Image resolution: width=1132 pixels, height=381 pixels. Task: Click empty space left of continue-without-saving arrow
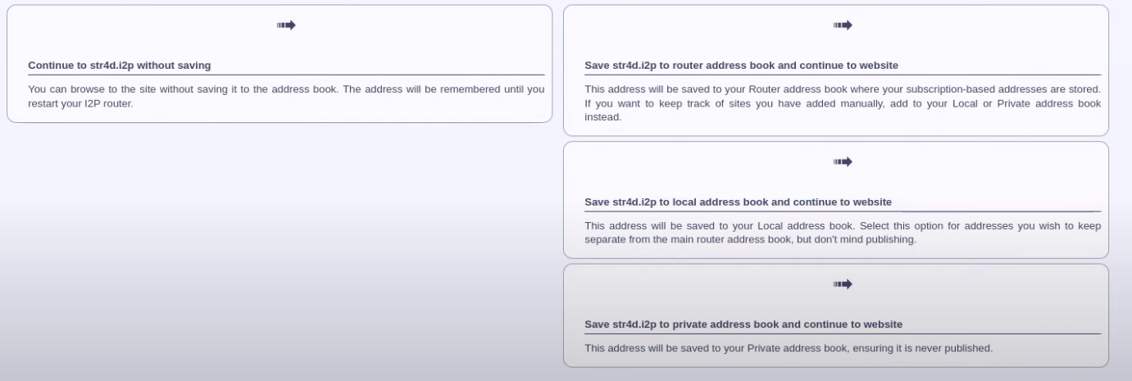pyautogui.click(x=148, y=25)
